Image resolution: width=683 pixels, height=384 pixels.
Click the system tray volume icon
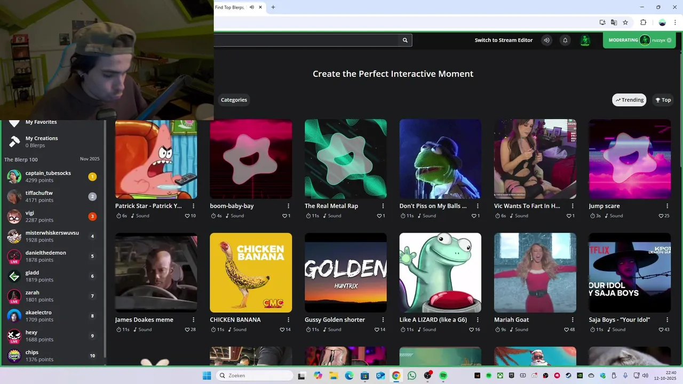coord(645,375)
